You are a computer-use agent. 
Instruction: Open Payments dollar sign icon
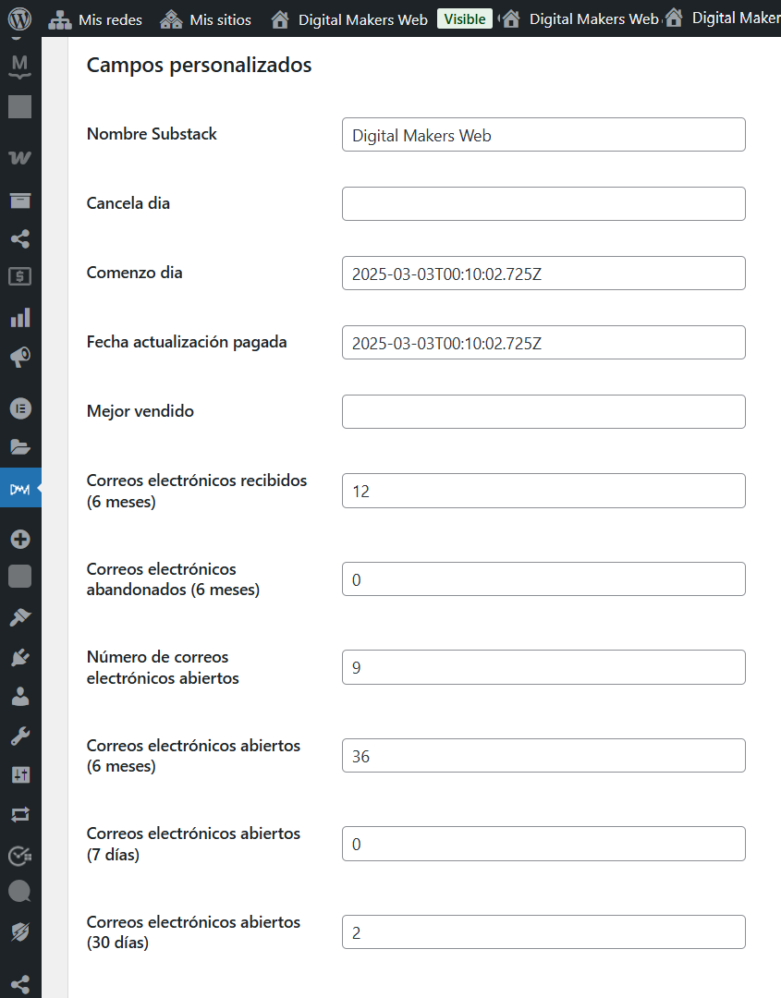click(x=20, y=276)
